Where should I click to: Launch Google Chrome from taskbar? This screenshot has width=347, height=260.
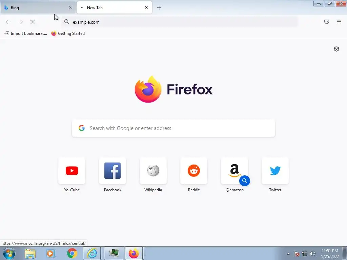[72, 253]
